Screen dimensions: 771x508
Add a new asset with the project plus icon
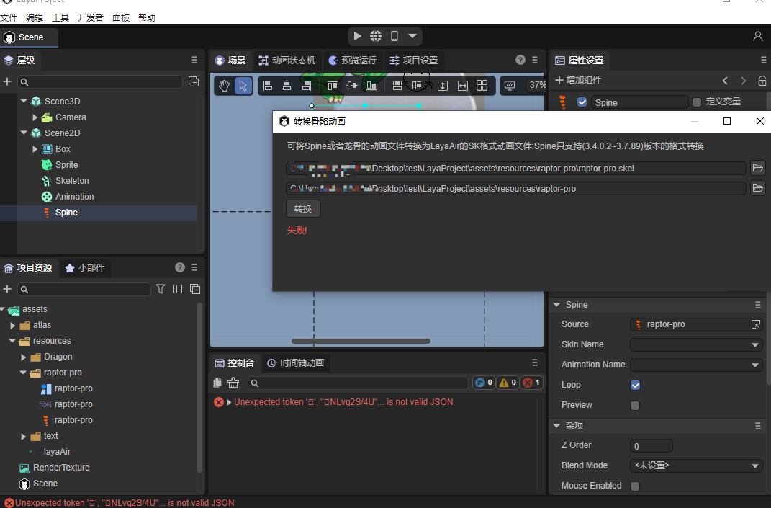[7, 289]
